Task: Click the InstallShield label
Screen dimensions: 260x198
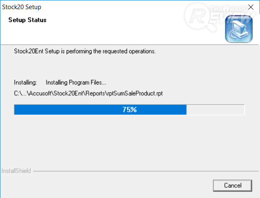Action: point(15,171)
